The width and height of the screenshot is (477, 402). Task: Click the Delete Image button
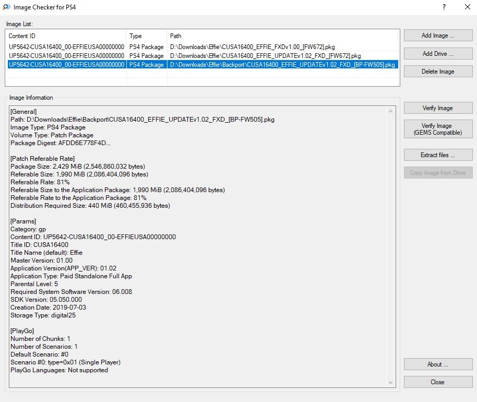coord(438,72)
